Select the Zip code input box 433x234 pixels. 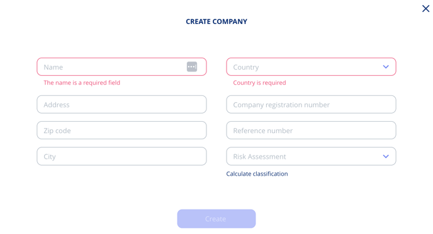pos(121,130)
